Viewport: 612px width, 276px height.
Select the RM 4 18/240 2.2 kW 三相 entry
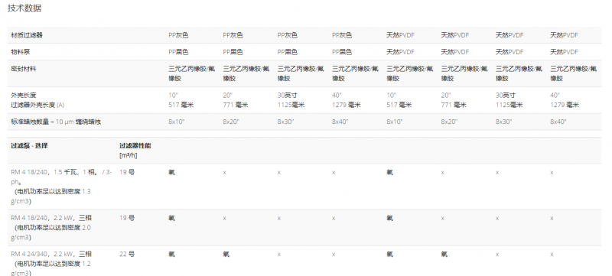pos(51,227)
